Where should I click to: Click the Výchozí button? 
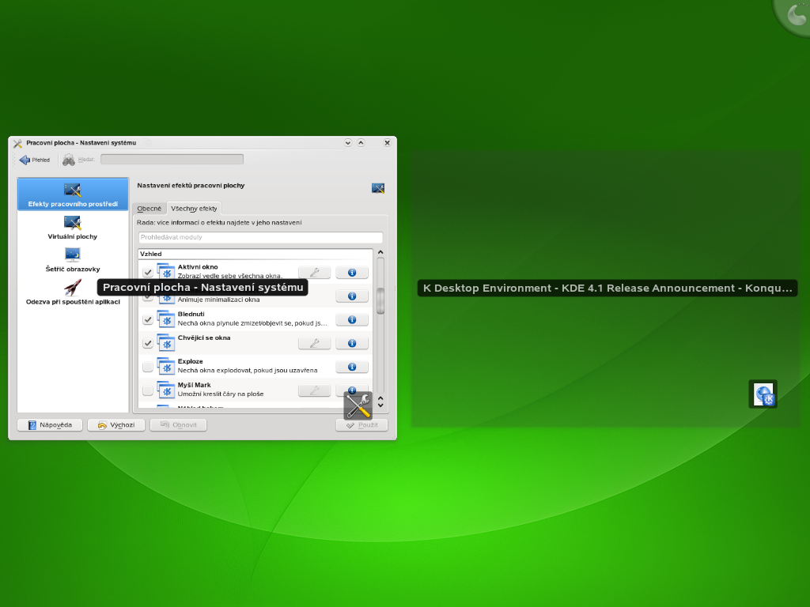[x=116, y=424]
